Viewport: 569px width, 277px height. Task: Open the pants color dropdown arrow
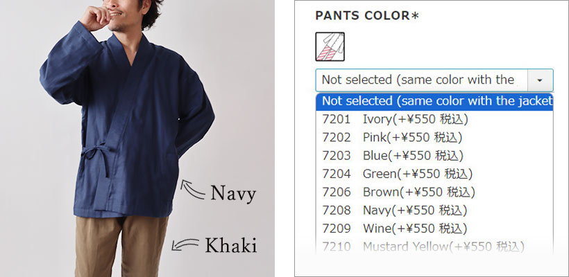540,80
